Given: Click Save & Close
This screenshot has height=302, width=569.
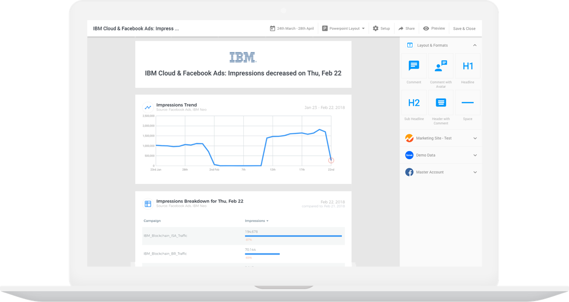Looking at the screenshot, I should pyautogui.click(x=464, y=28).
